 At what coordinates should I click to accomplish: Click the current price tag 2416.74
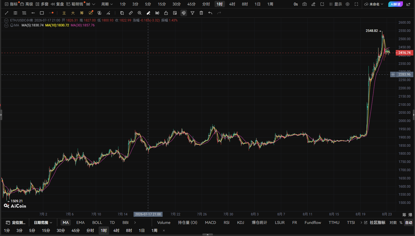coord(404,53)
